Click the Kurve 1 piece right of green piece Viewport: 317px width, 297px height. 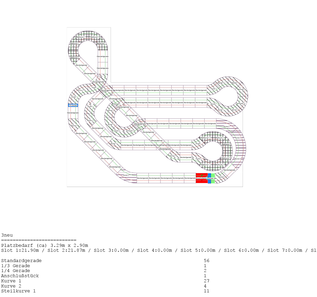click(x=221, y=177)
